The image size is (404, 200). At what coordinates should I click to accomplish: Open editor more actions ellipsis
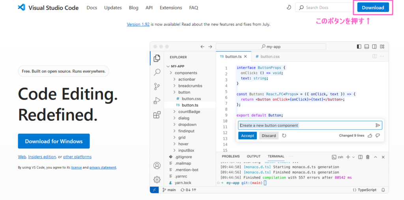tap(382, 56)
